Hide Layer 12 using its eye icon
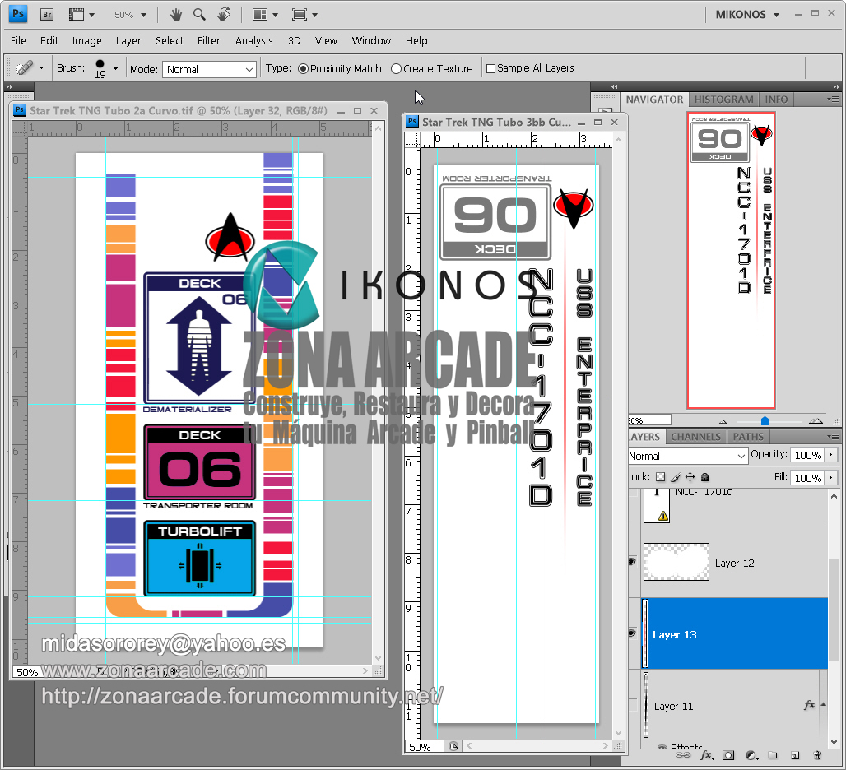Image resolution: width=846 pixels, height=770 pixels. [x=632, y=562]
